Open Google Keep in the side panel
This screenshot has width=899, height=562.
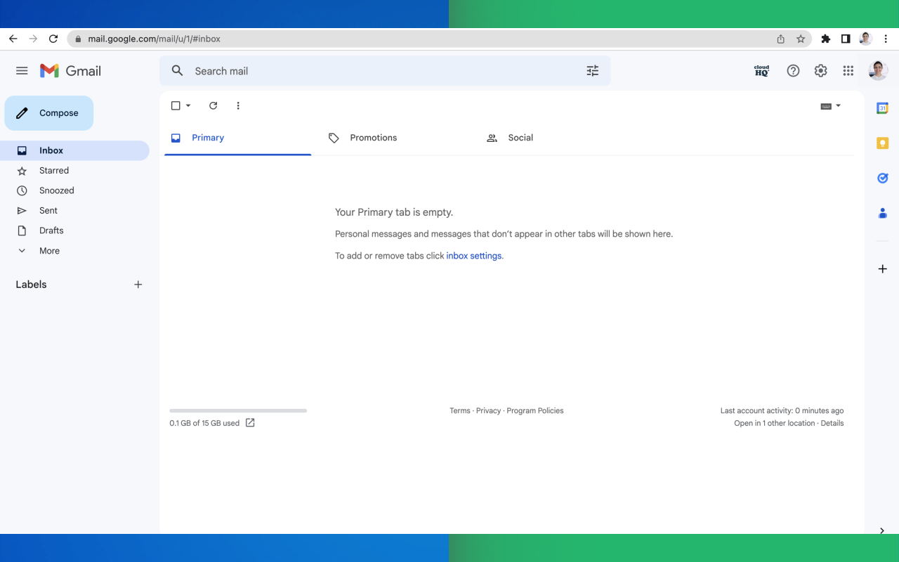tap(882, 143)
